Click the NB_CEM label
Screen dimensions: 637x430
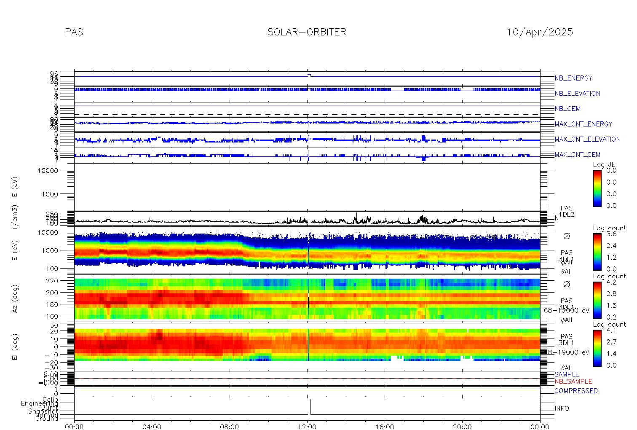click(x=567, y=109)
